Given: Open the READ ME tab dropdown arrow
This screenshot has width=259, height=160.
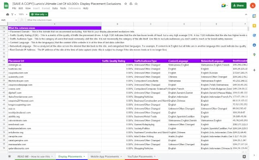Looking at the screenshot, I should 52,156.
